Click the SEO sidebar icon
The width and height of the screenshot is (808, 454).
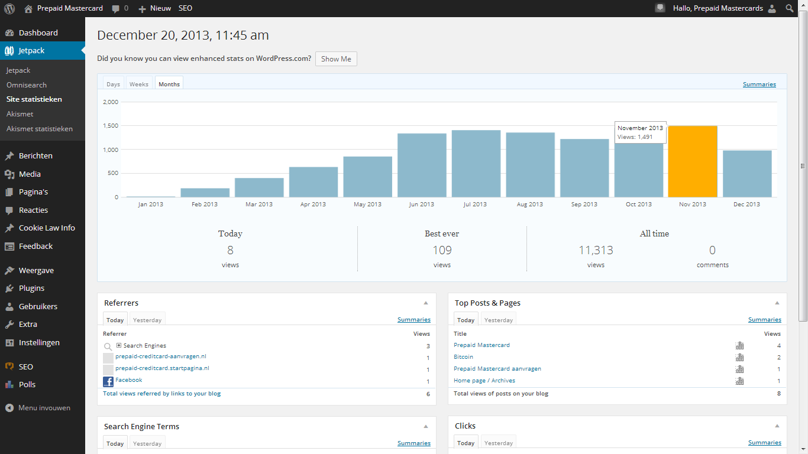point(9,367)
